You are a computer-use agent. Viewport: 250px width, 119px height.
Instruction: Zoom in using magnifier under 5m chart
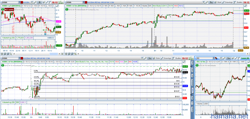[69, 54]
